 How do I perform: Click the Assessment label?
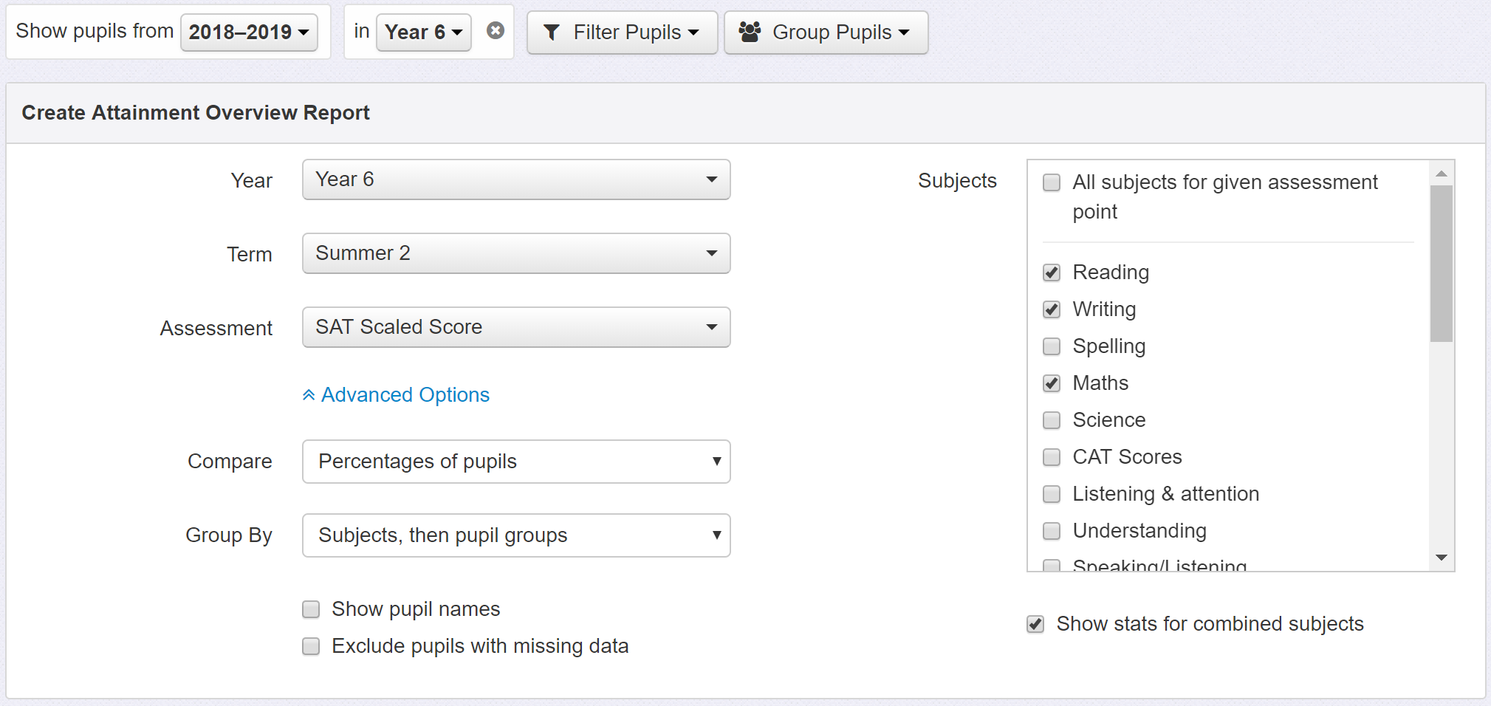[216, 329]
